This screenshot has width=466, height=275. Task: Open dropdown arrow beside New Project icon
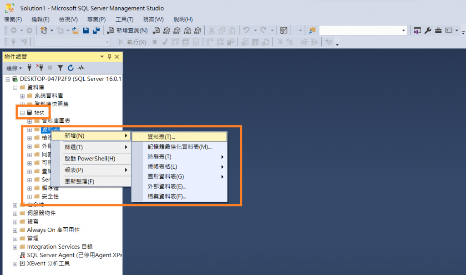point(52,30)
